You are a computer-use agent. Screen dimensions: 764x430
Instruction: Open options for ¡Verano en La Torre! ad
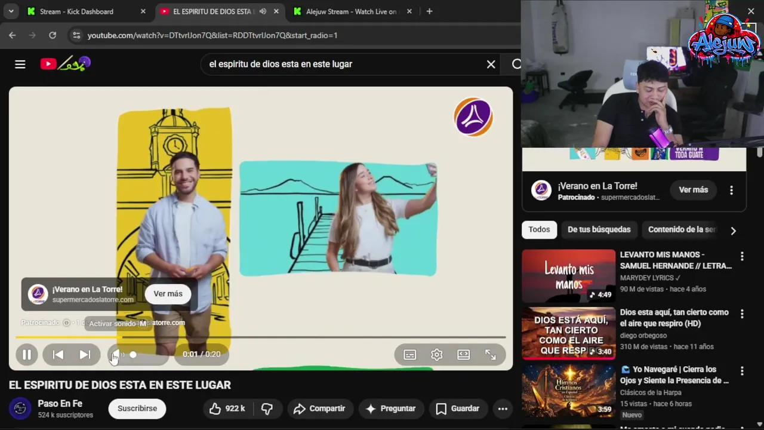coord(731,190)
